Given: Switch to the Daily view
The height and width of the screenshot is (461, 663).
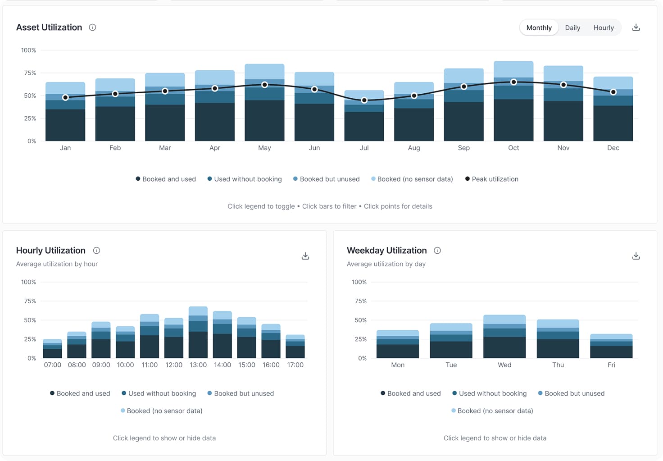Looking at the screenshot, I should [x=572, y=27].
